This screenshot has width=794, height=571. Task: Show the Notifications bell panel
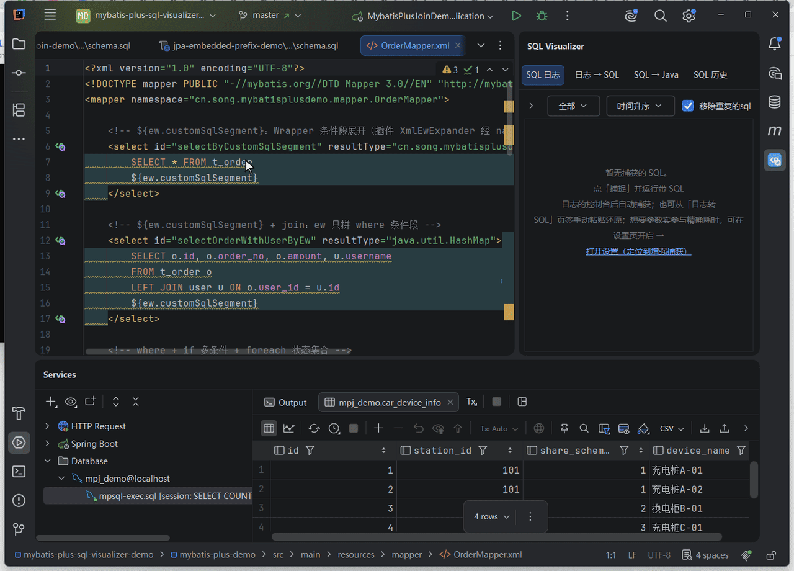pos(775,43)
